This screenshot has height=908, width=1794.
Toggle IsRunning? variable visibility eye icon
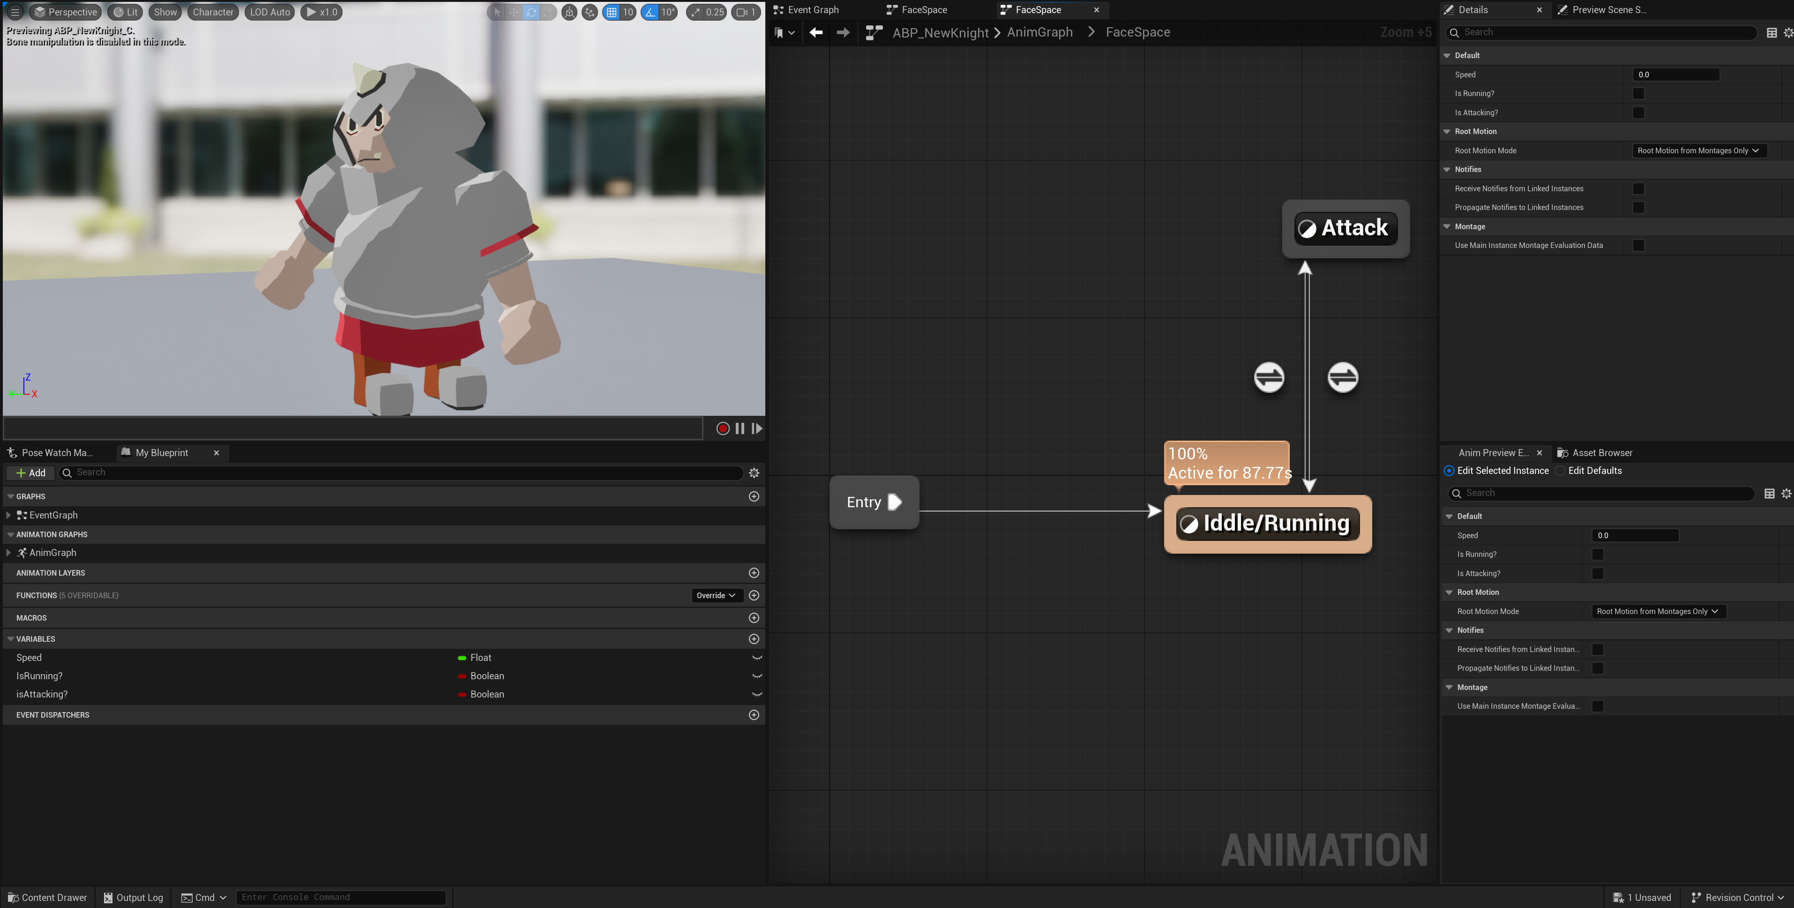pos(756,676)
